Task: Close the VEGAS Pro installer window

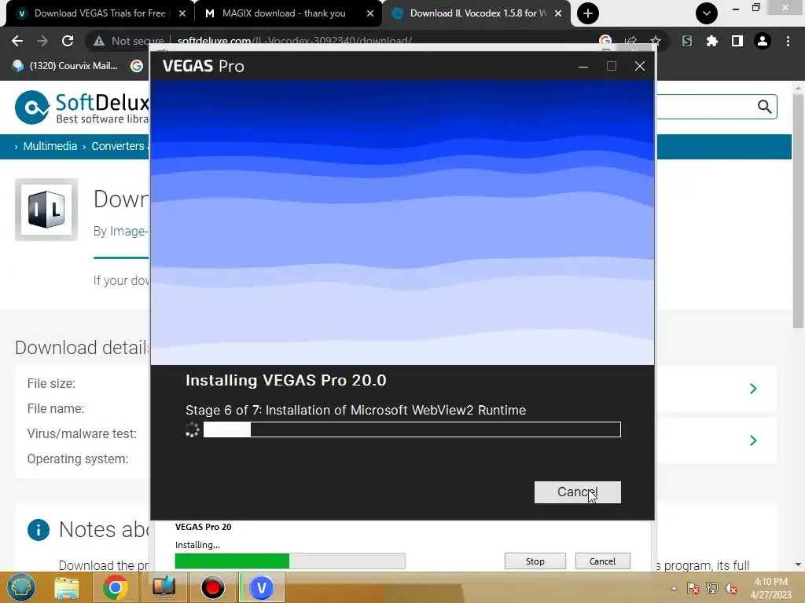Action: [x=640, y=66]
